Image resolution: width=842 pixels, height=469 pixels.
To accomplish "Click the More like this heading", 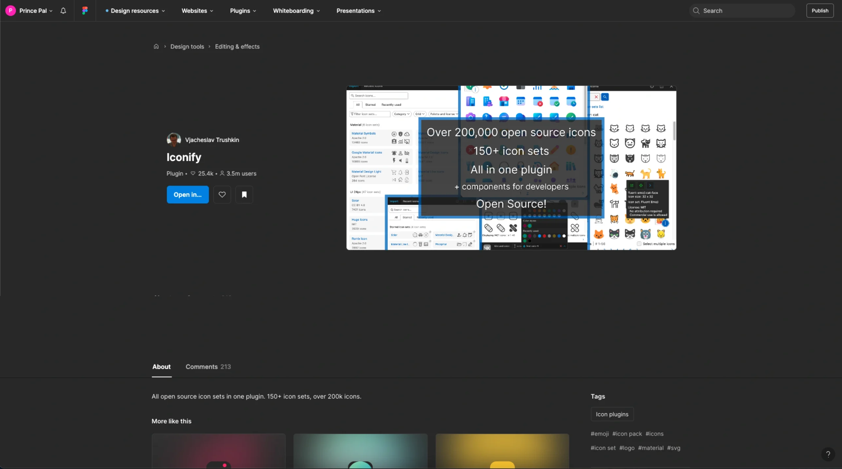I will point(171,421).
